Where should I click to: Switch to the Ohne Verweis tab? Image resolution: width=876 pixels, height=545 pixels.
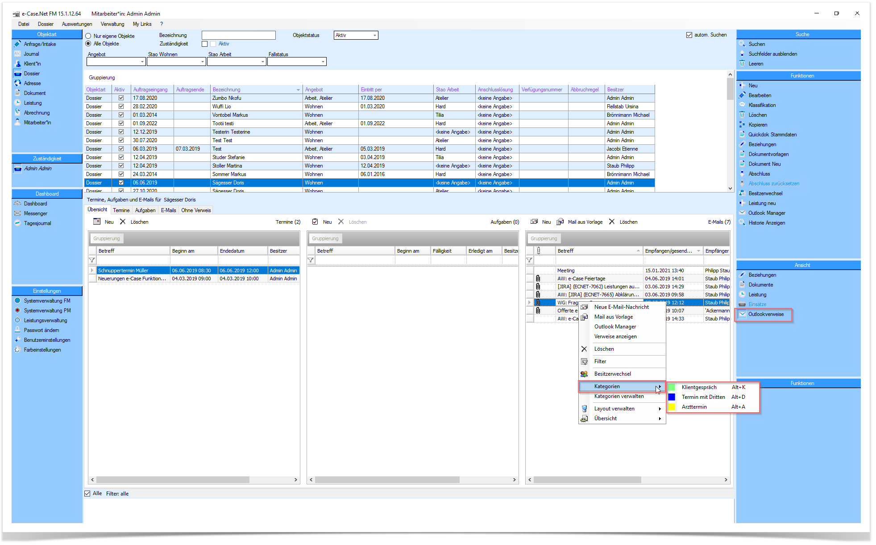click(196, 210)
